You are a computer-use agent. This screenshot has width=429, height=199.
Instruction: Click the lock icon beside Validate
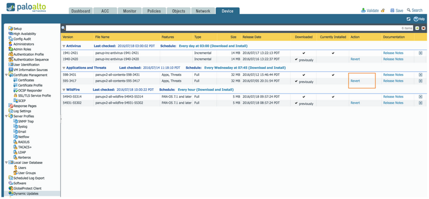pyautogui.click(x=383, y=10)
